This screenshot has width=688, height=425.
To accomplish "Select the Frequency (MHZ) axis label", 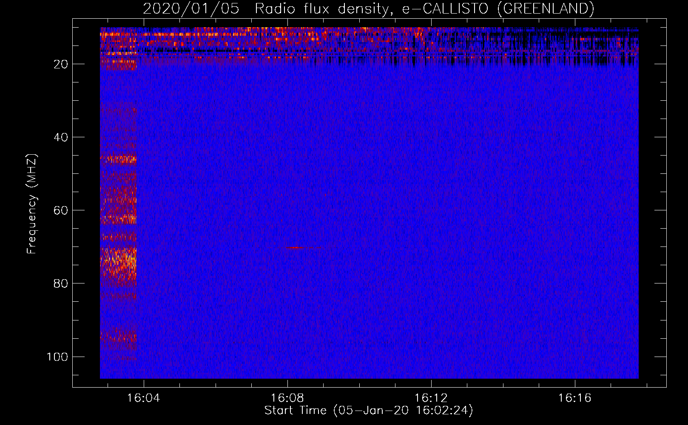I will click(32, 204).
